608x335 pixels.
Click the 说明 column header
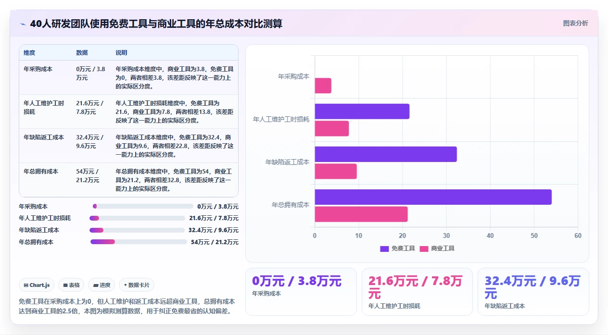pyautogui.click(x=121, y=52)
